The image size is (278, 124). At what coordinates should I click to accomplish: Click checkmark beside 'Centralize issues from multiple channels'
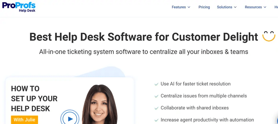click(156, 96)
